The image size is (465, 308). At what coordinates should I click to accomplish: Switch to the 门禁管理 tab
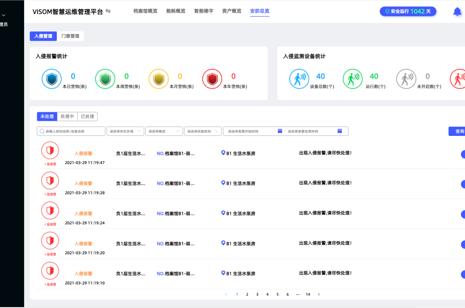pos(70,36)
